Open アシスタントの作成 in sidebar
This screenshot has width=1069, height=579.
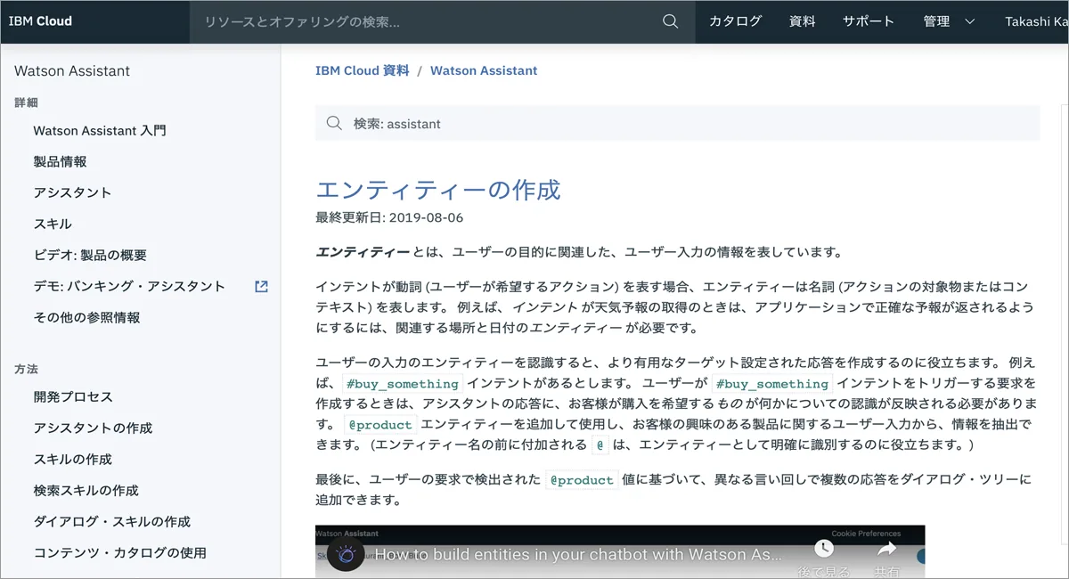click(93, 428)
